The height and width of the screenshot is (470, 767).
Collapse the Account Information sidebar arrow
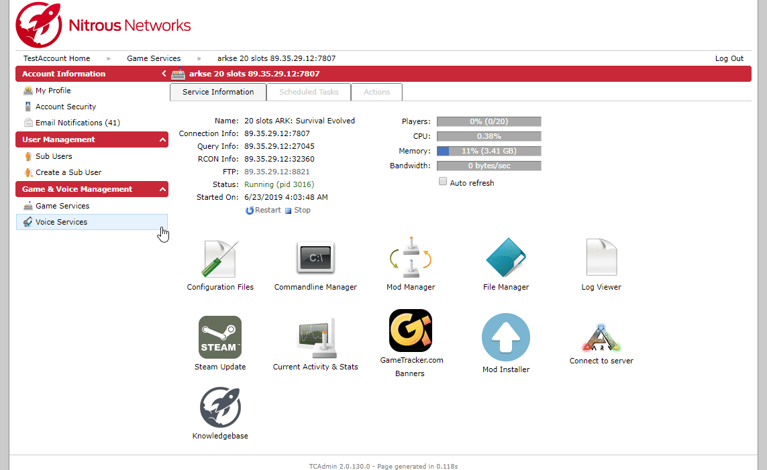[164, 74]
